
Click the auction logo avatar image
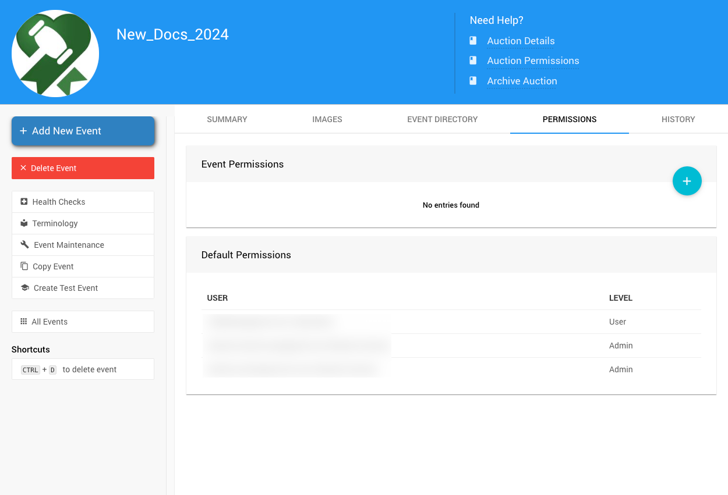click(55, 54)
